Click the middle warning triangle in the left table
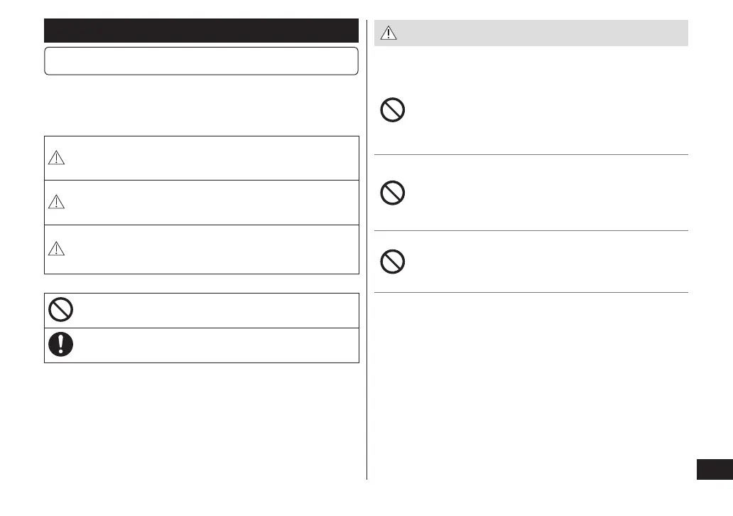733x516 pixels. (58, 203)
